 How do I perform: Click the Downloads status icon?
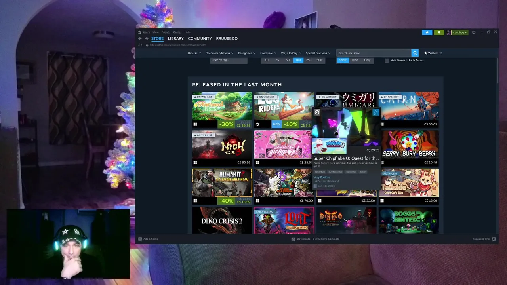point(293,239)
